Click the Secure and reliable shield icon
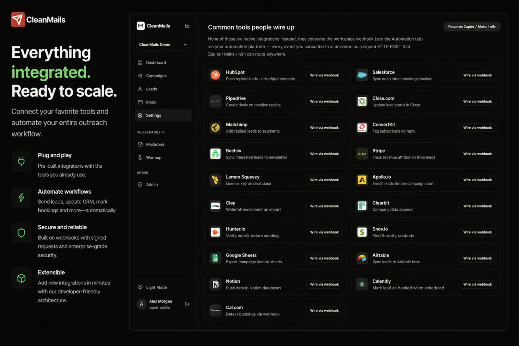The width and height of the screenshot is (519, 346). (21, 233)
